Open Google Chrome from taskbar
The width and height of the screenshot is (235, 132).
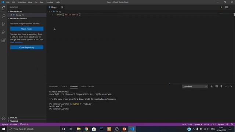[x=86, y=129]
